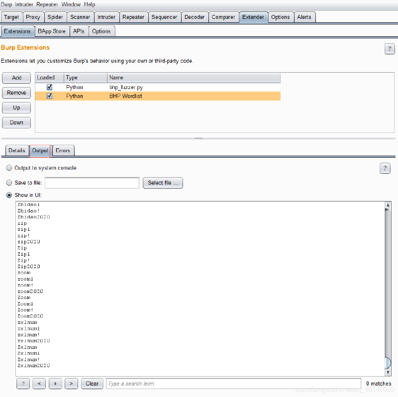Click the Remove extension button
This screenshot has width=398, height=397.
(x=16, y=93)
